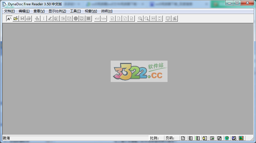Click the 页码 page number field
This screenshot has width=256, height=143.
[172, 138]
